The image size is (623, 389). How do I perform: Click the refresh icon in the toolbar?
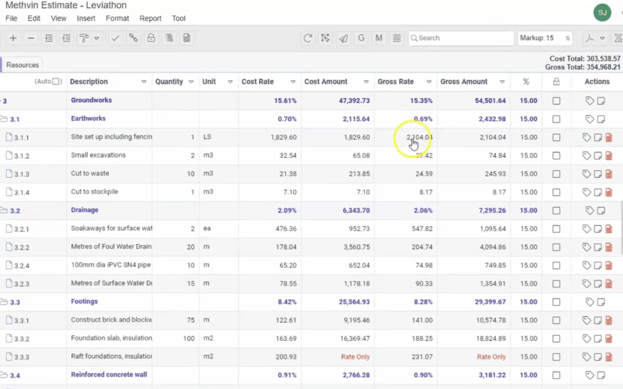308,38
